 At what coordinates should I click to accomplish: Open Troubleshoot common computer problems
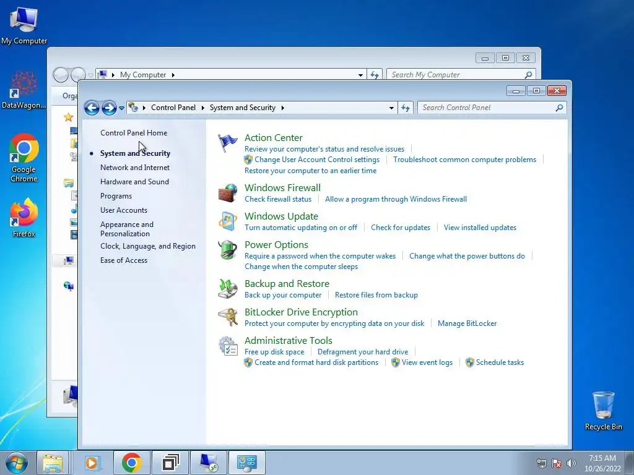(x=464, y=160)
